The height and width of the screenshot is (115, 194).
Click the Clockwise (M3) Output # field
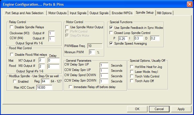tap(51, 33)
